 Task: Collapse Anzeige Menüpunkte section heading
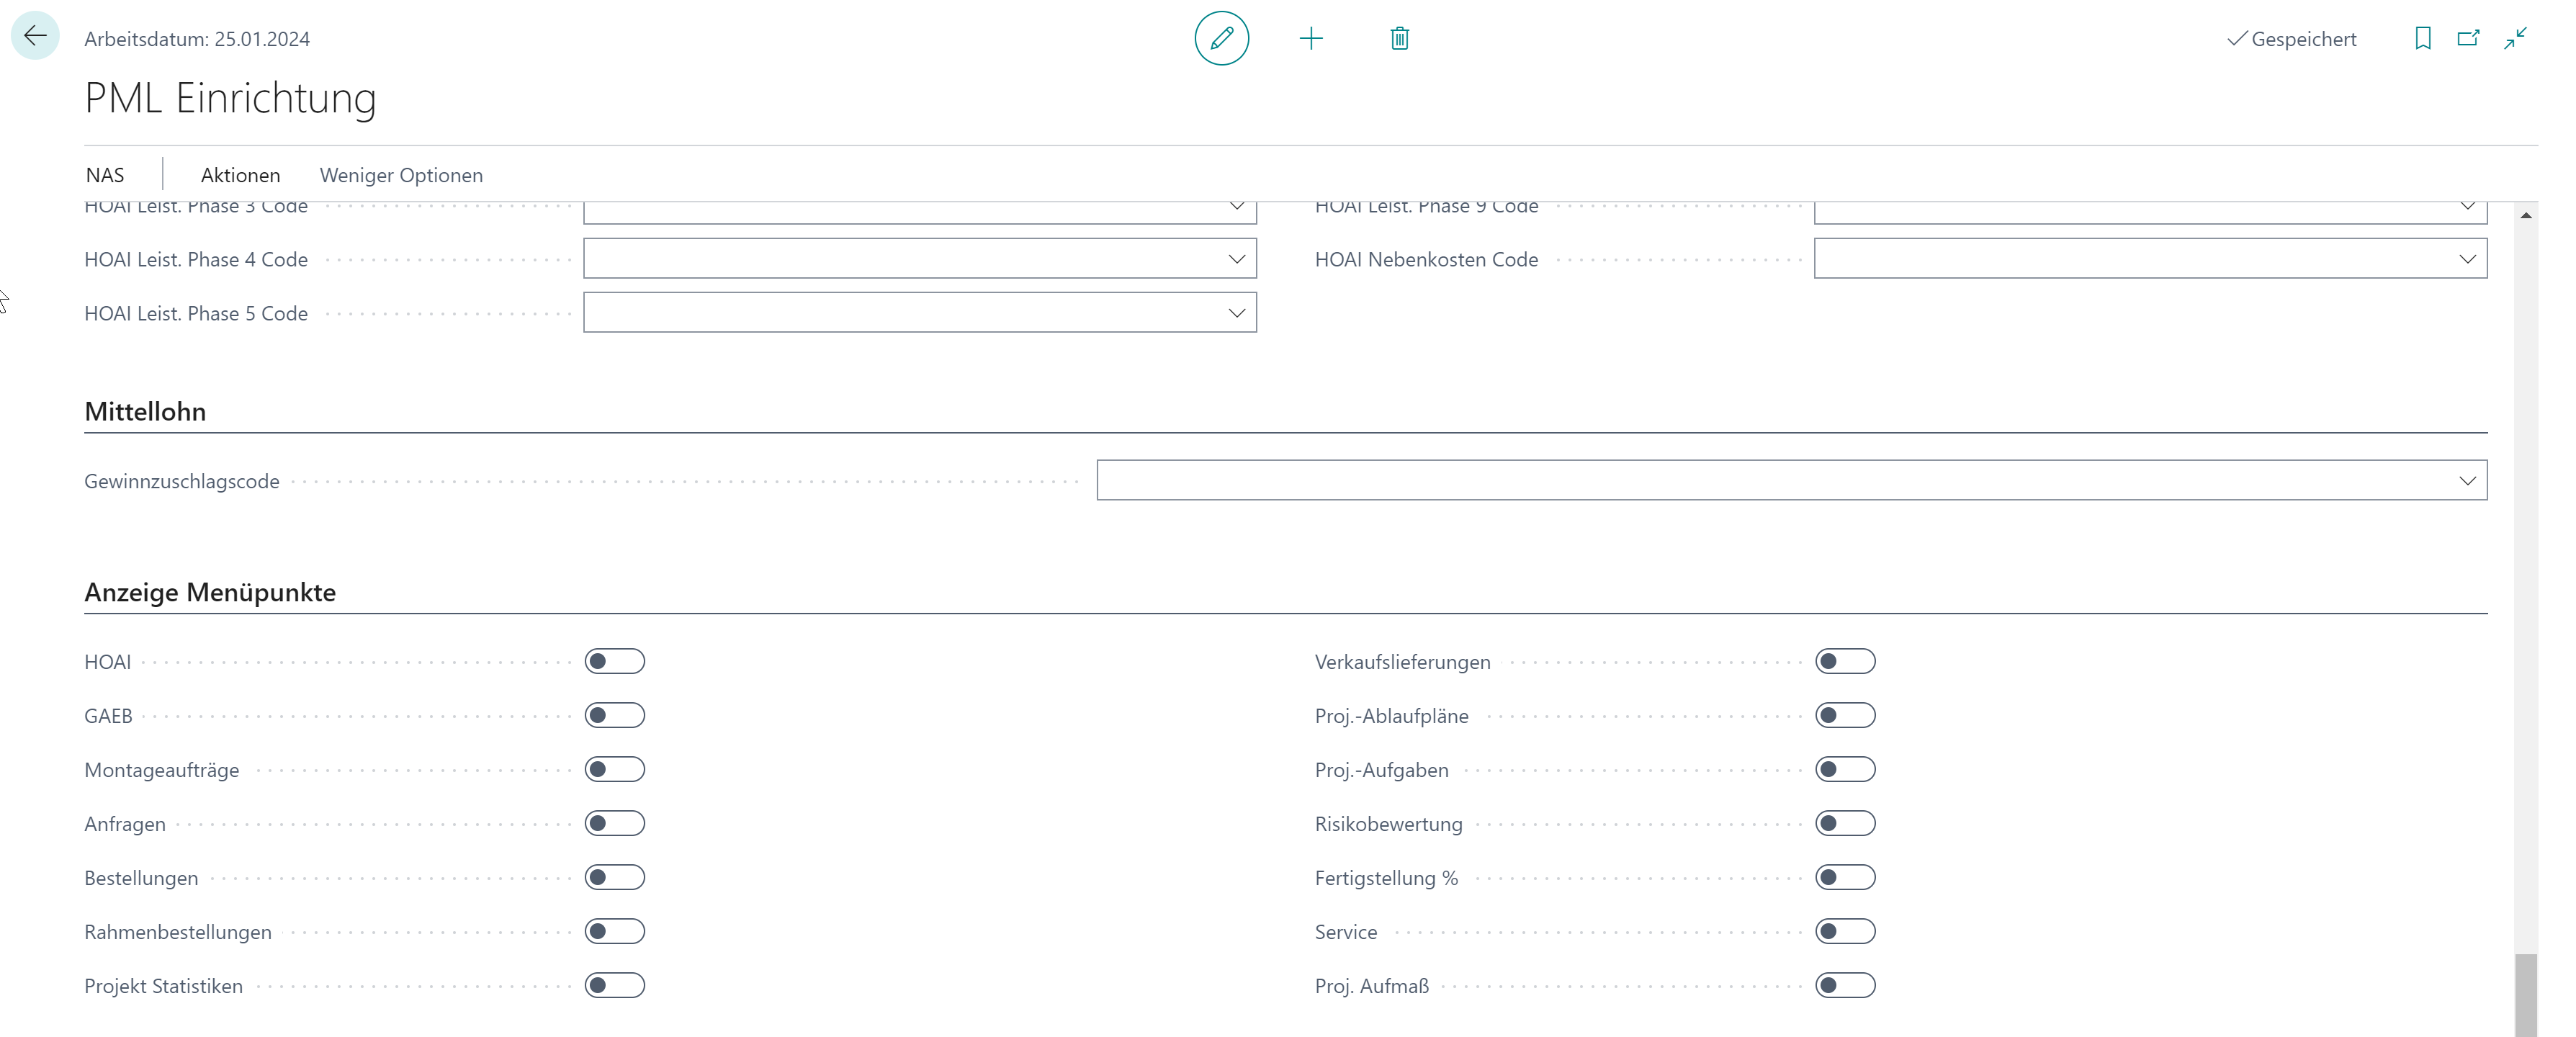point(210,592)
